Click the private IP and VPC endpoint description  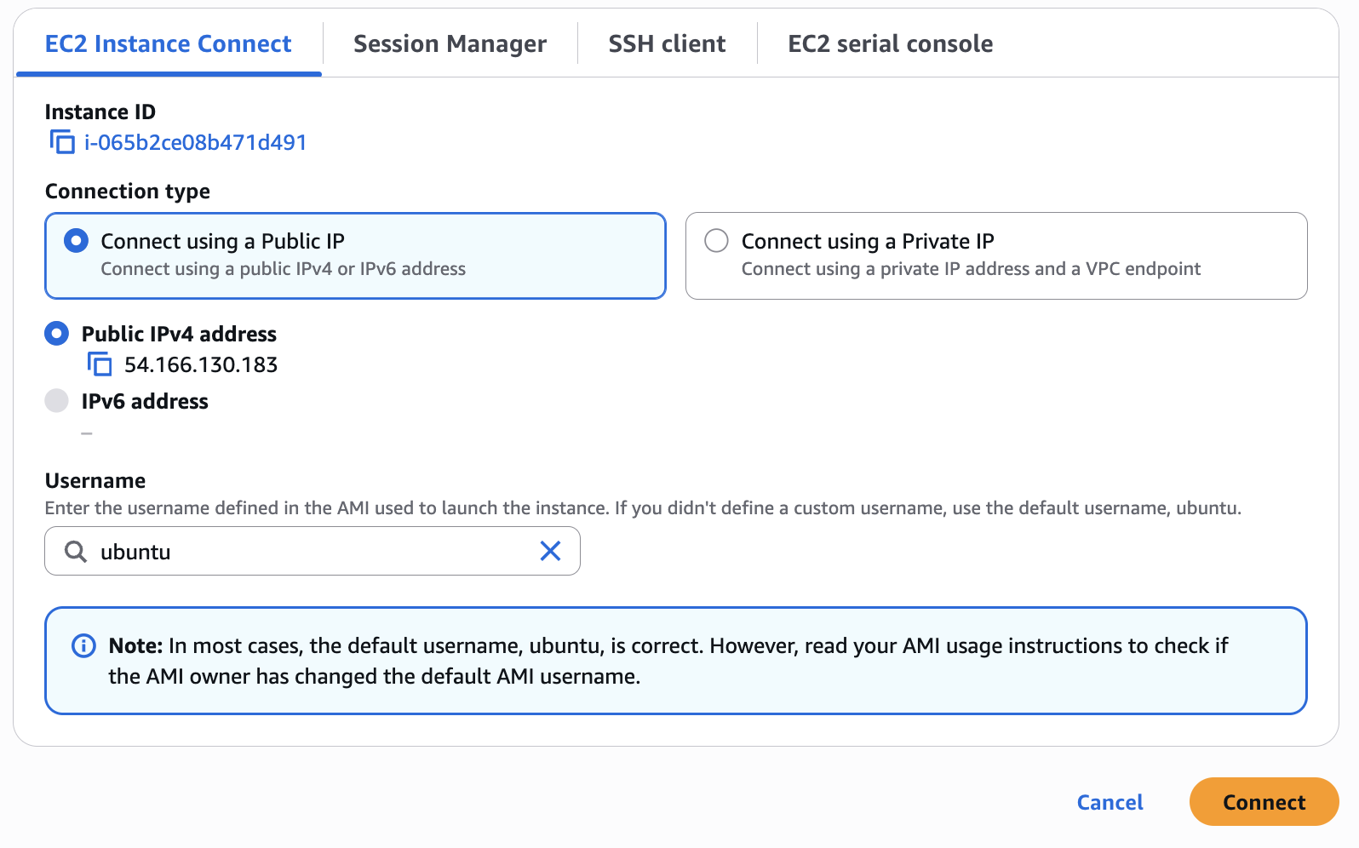970,269
